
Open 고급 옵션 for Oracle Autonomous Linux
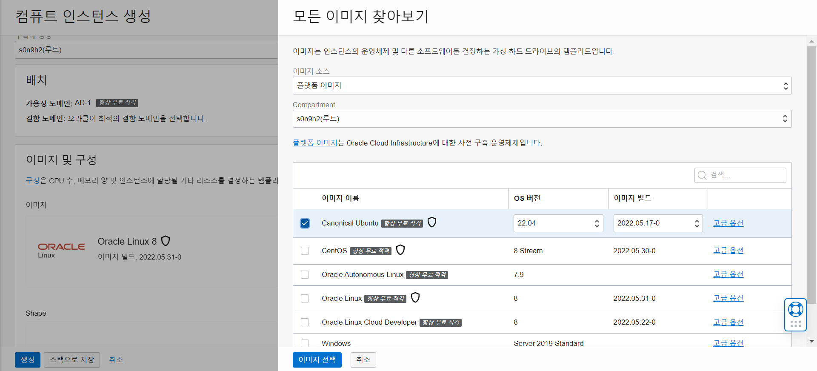[728, 274]
